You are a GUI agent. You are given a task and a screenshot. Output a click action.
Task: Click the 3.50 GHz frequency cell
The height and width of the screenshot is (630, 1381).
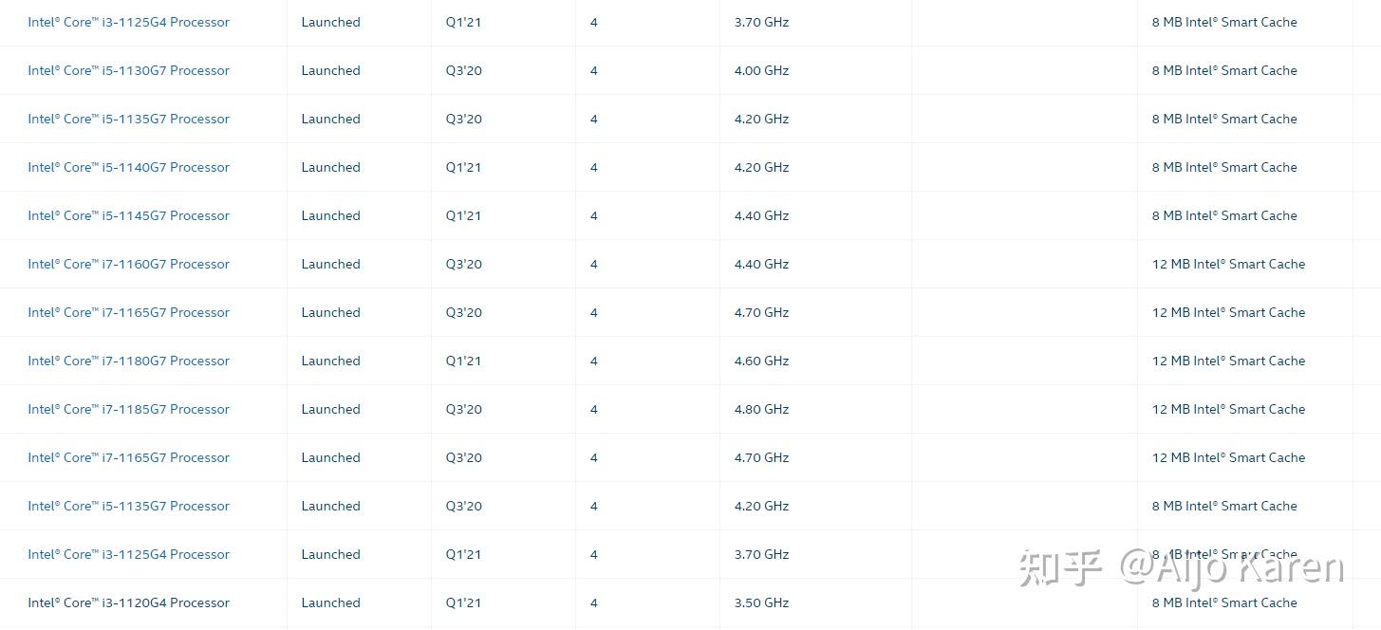761,602
